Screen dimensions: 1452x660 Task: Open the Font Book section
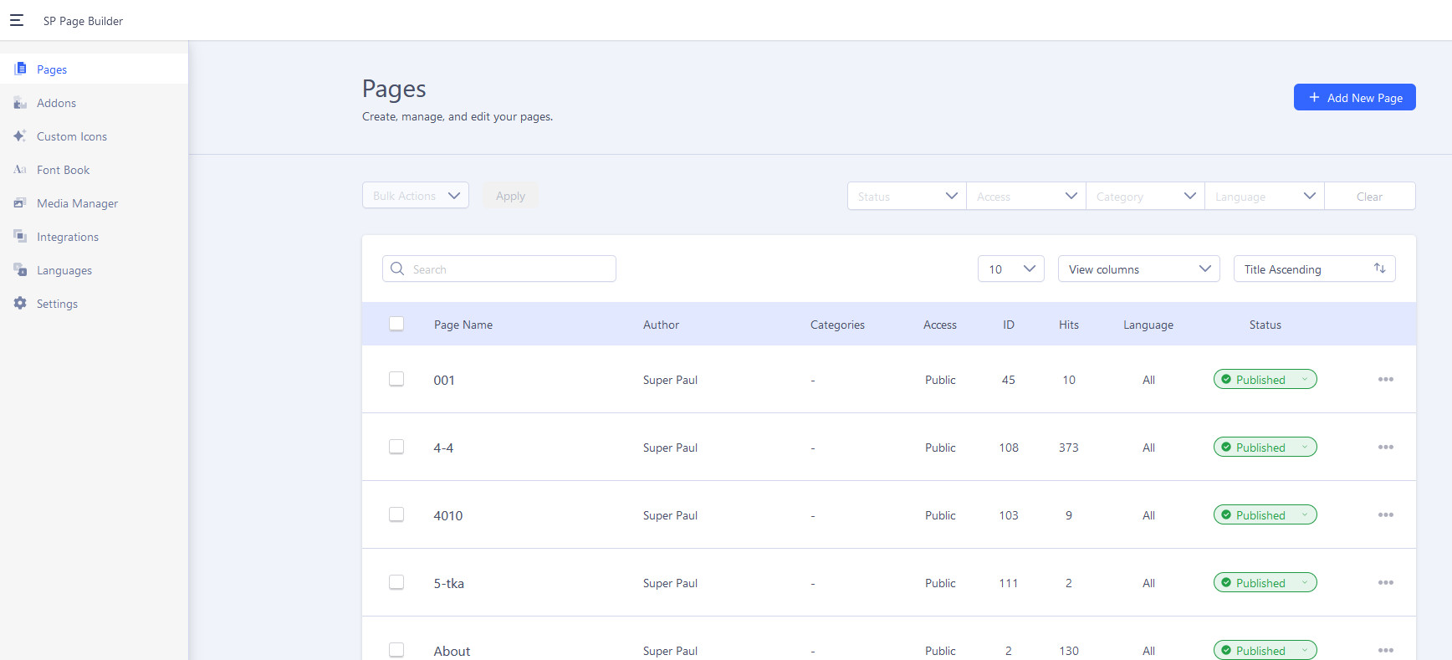63,170
